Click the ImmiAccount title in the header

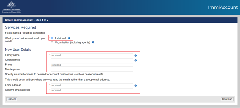[223, 7]
